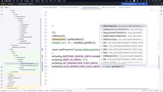The width and height of the screenshot is (163, 92).
Task: Open the sales-info project dropdown
Action: (11, 4)
